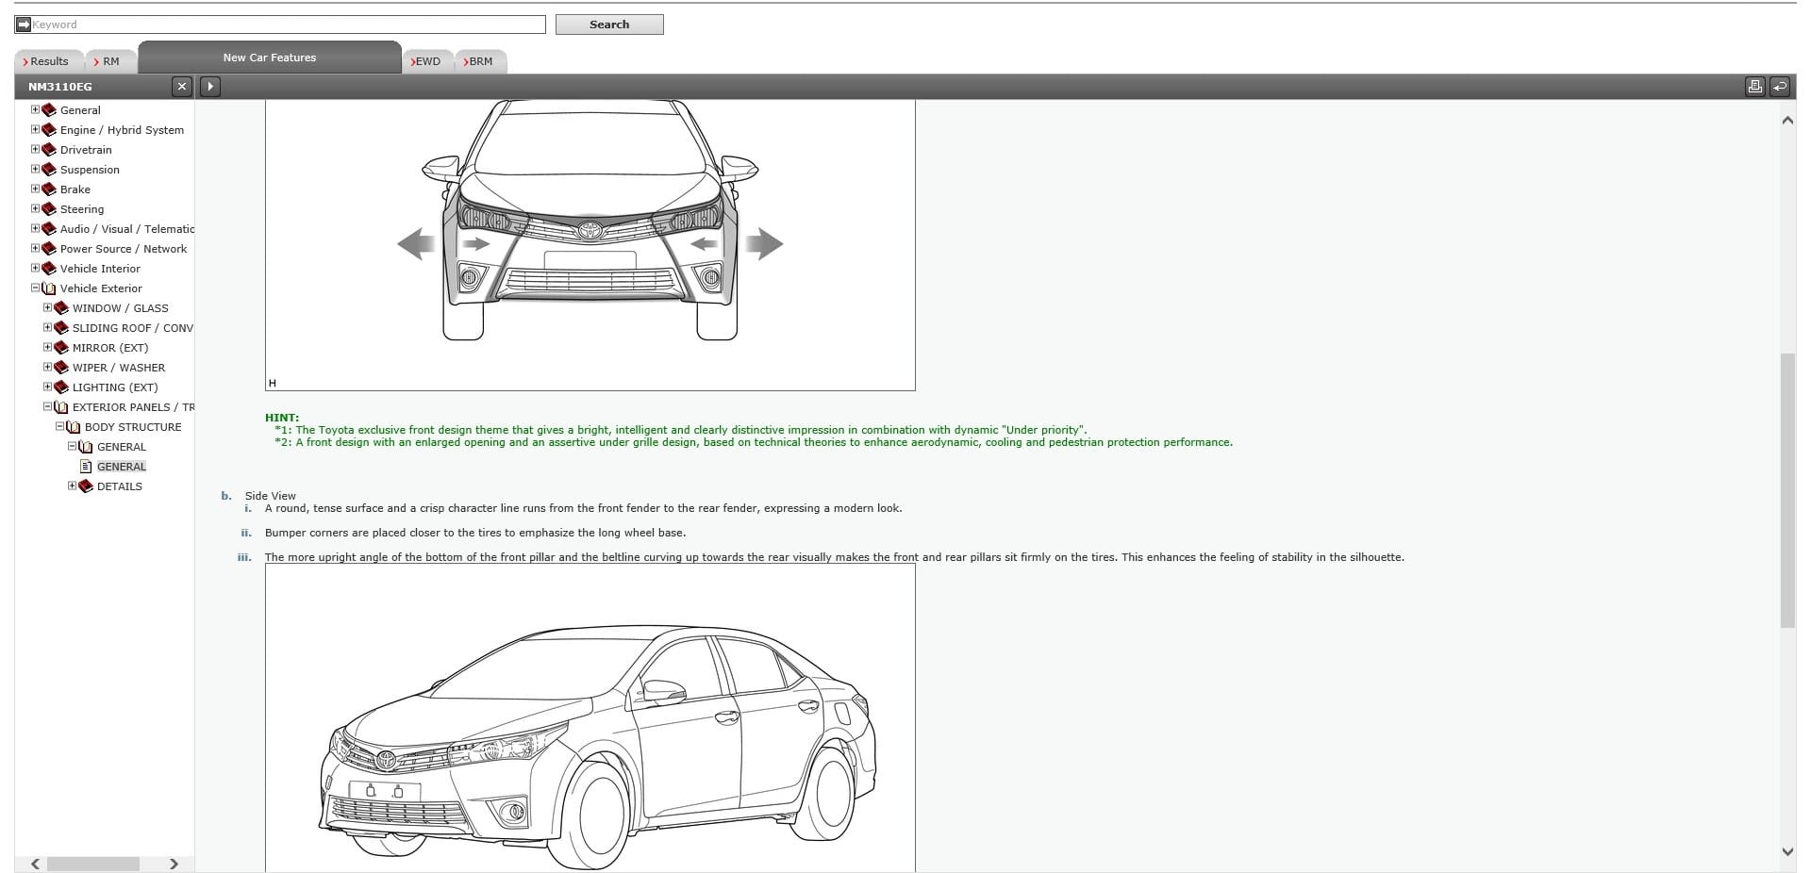1811x873 pixels.
Task: Expand the DETAILS tree entry
Action: [74, 486]
